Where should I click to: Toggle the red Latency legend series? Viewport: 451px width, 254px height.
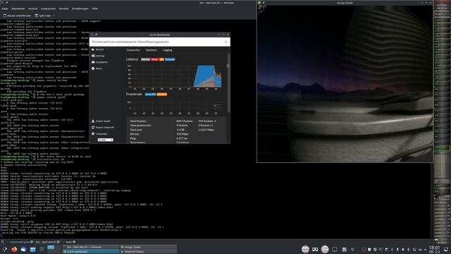154,59
